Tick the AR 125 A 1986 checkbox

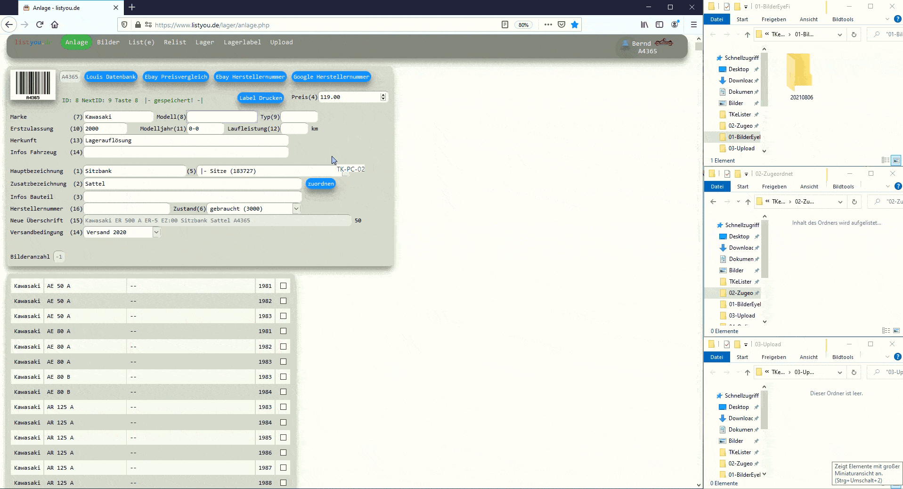(x=283, y=453)
